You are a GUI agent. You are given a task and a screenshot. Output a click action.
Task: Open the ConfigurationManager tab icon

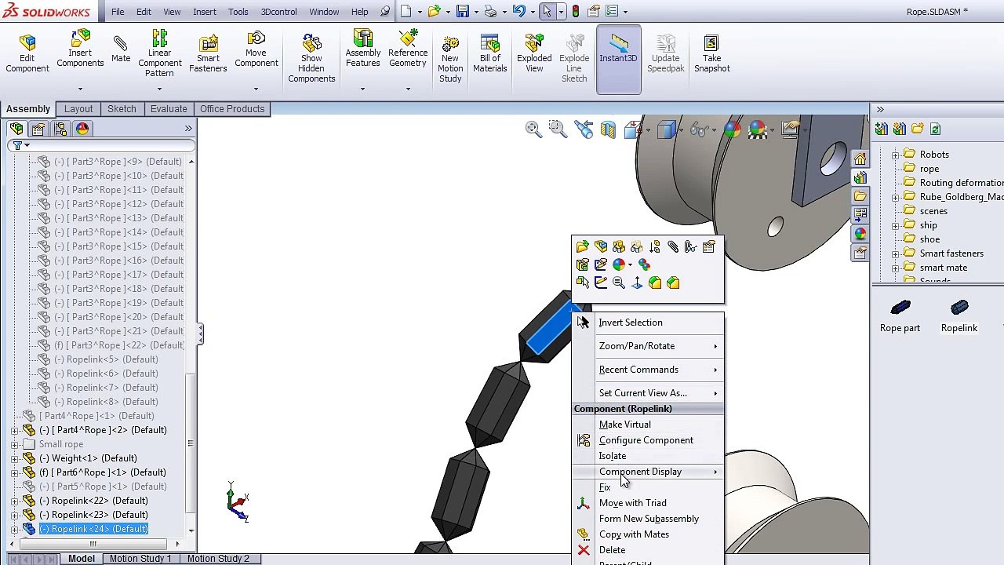(x=60, y=129)
